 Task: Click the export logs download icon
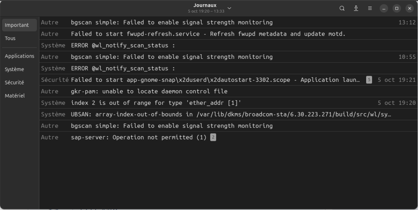(x=356, y=8)
